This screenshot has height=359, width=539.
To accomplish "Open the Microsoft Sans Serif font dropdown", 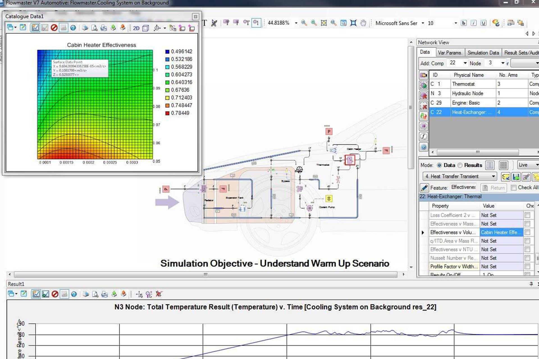I will (423, 23).
